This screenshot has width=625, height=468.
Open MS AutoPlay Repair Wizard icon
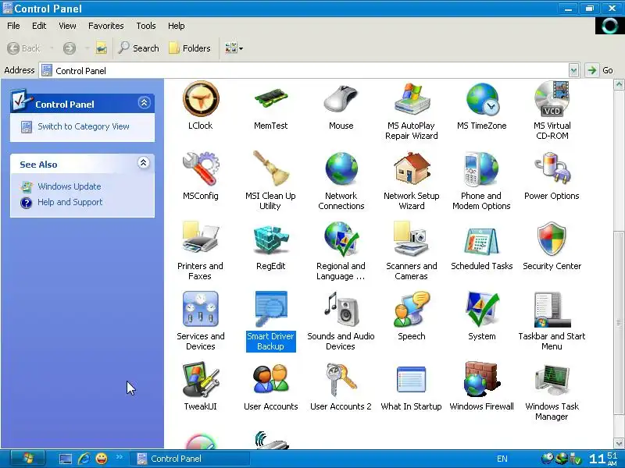(412, 99)
